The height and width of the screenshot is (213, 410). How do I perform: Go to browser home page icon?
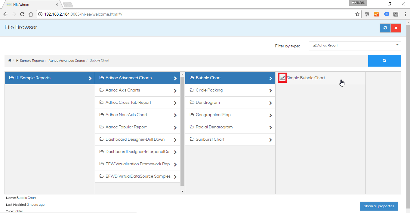pyautogui.click(x=30, y=14)
